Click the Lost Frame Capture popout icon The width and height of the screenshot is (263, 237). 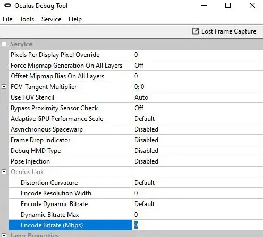click(196, 31)
